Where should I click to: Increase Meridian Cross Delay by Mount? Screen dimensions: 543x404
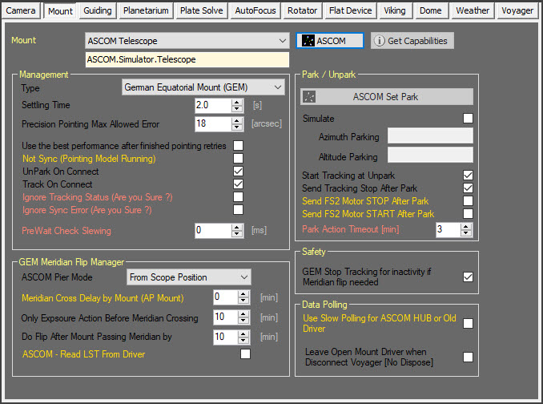pyautogui.click(x=243, y=294)
